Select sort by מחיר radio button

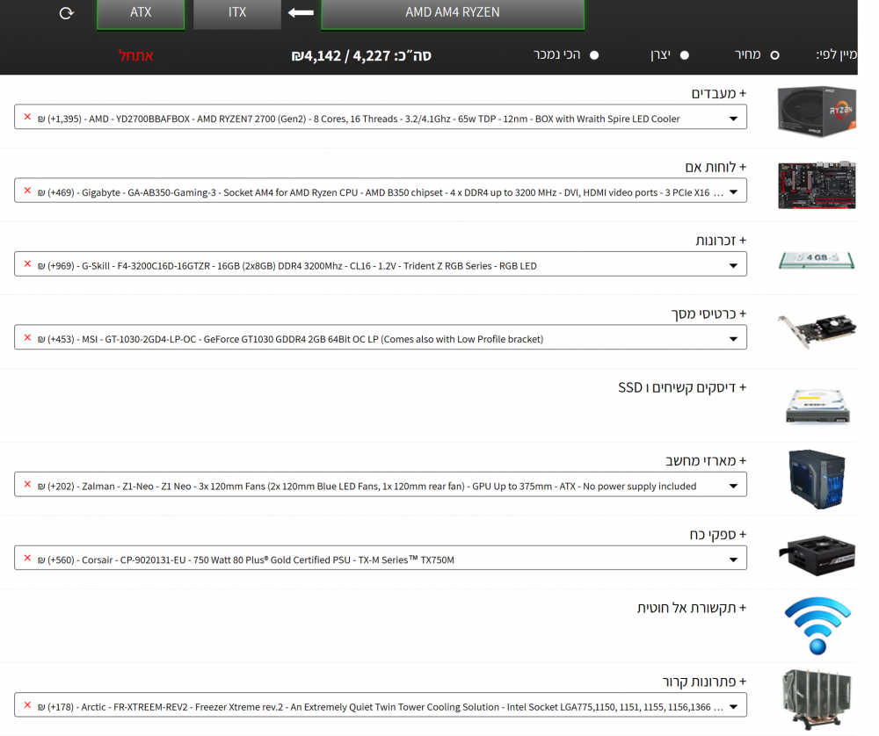(774, 55)
